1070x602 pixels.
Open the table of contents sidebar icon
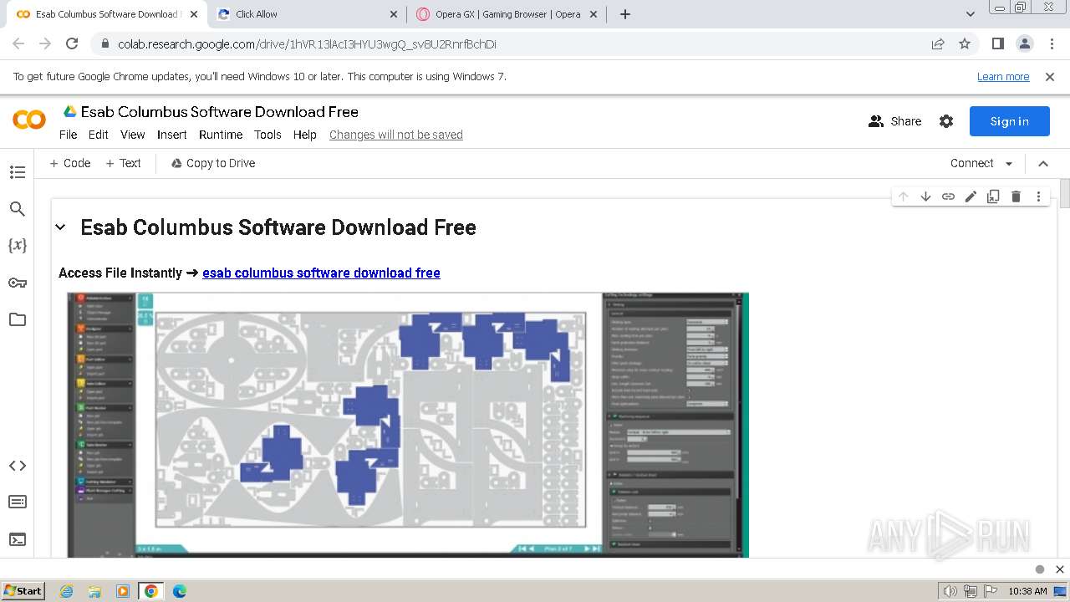tap(17, 172)
